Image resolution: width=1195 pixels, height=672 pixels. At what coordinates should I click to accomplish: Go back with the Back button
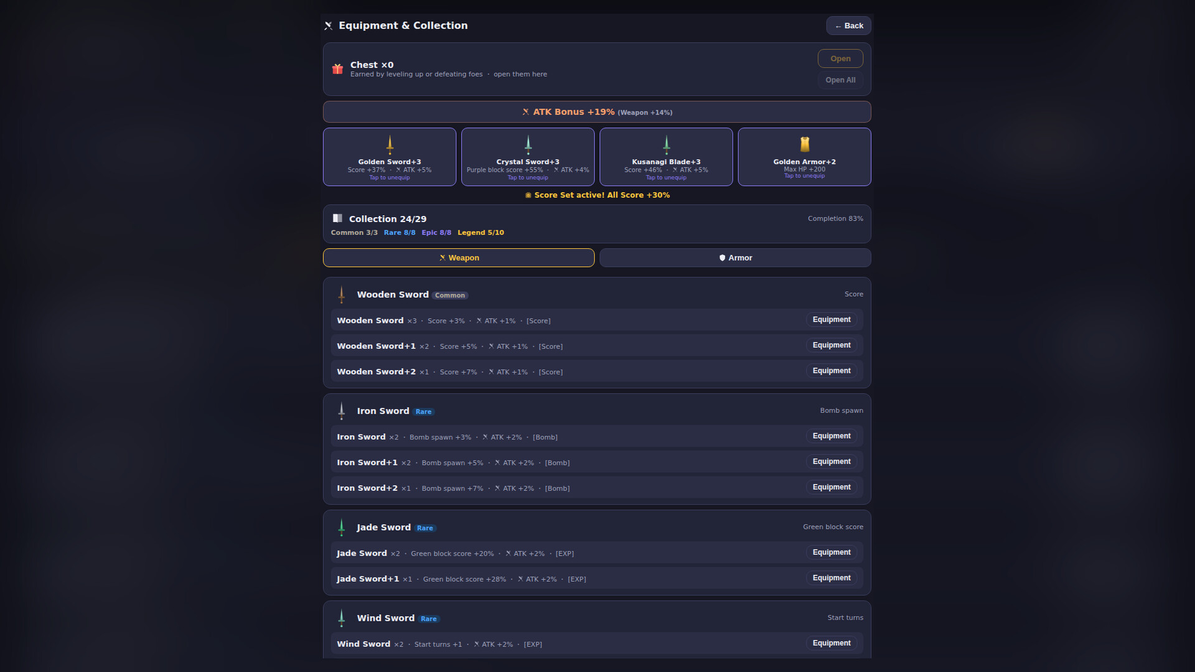coord(848,26)
